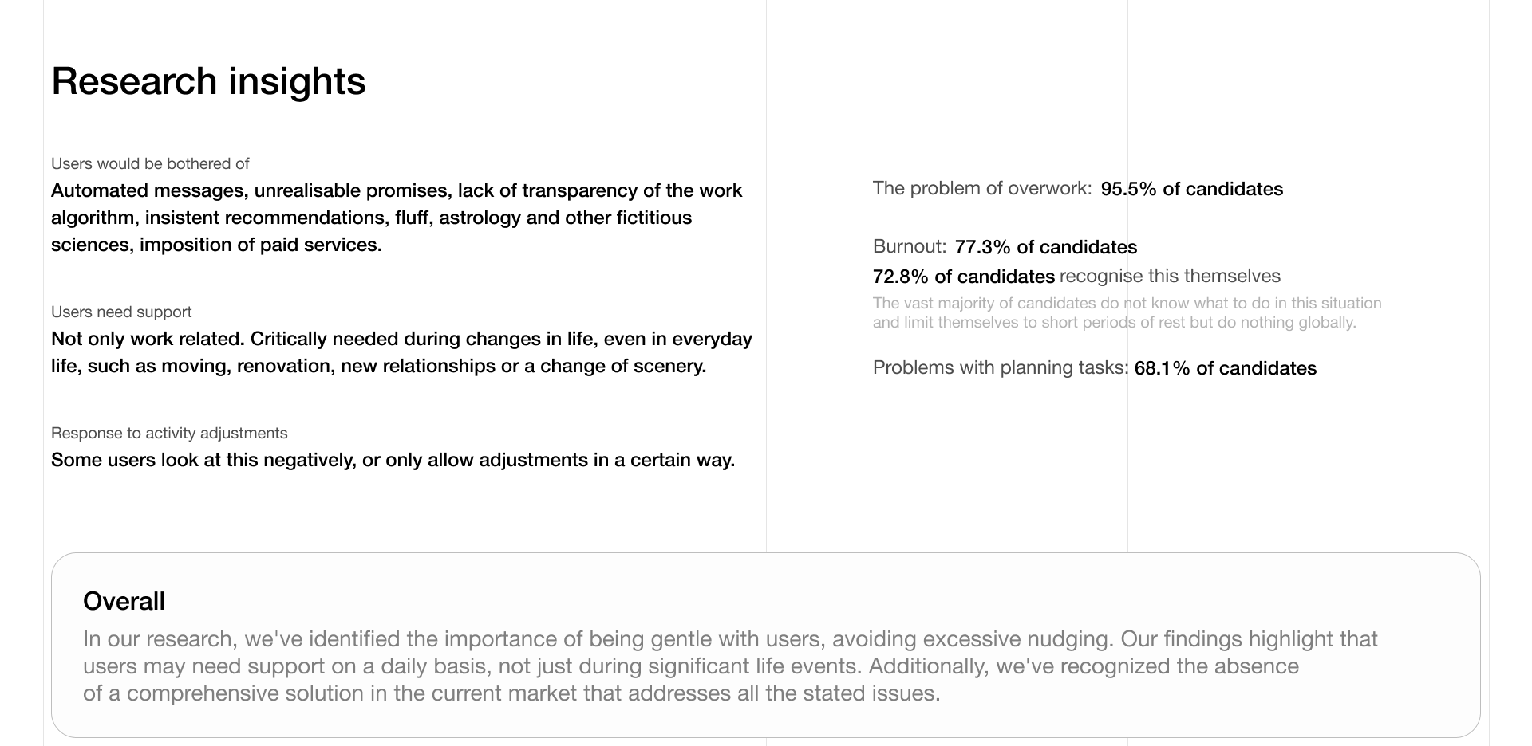Click the 'Research insights' page heading
The height and width of the screenshot is (746, 1532).
pyautogui.click(x=208, y=81)
